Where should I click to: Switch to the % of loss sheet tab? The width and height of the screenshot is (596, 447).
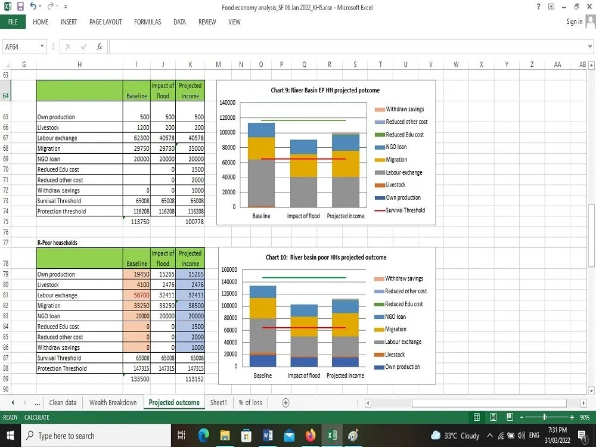coord(250,402)
